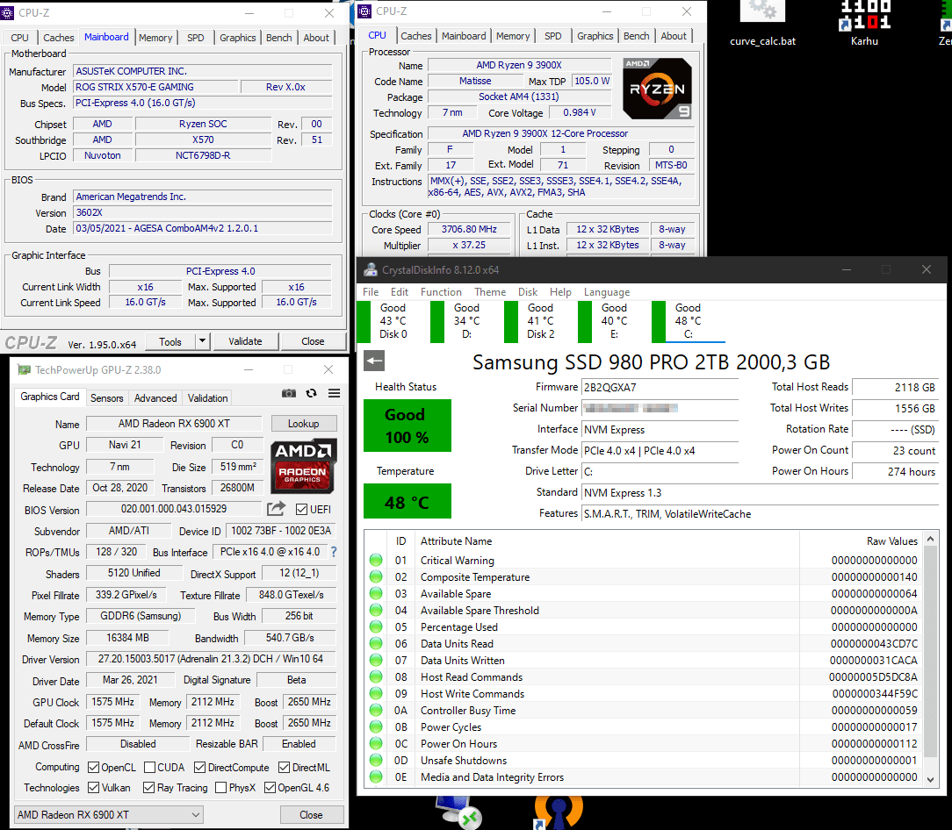Open the GPU selector AMD Radeon RX 6900 XT

(x=109, y=815)
